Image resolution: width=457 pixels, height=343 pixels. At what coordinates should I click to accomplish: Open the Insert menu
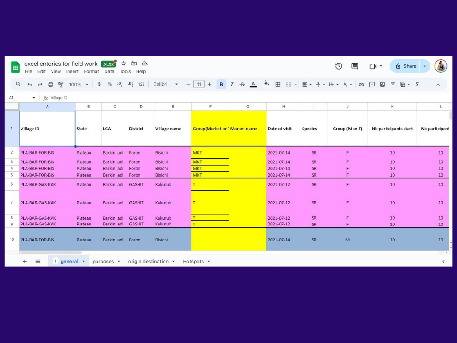tap(72, 71)
